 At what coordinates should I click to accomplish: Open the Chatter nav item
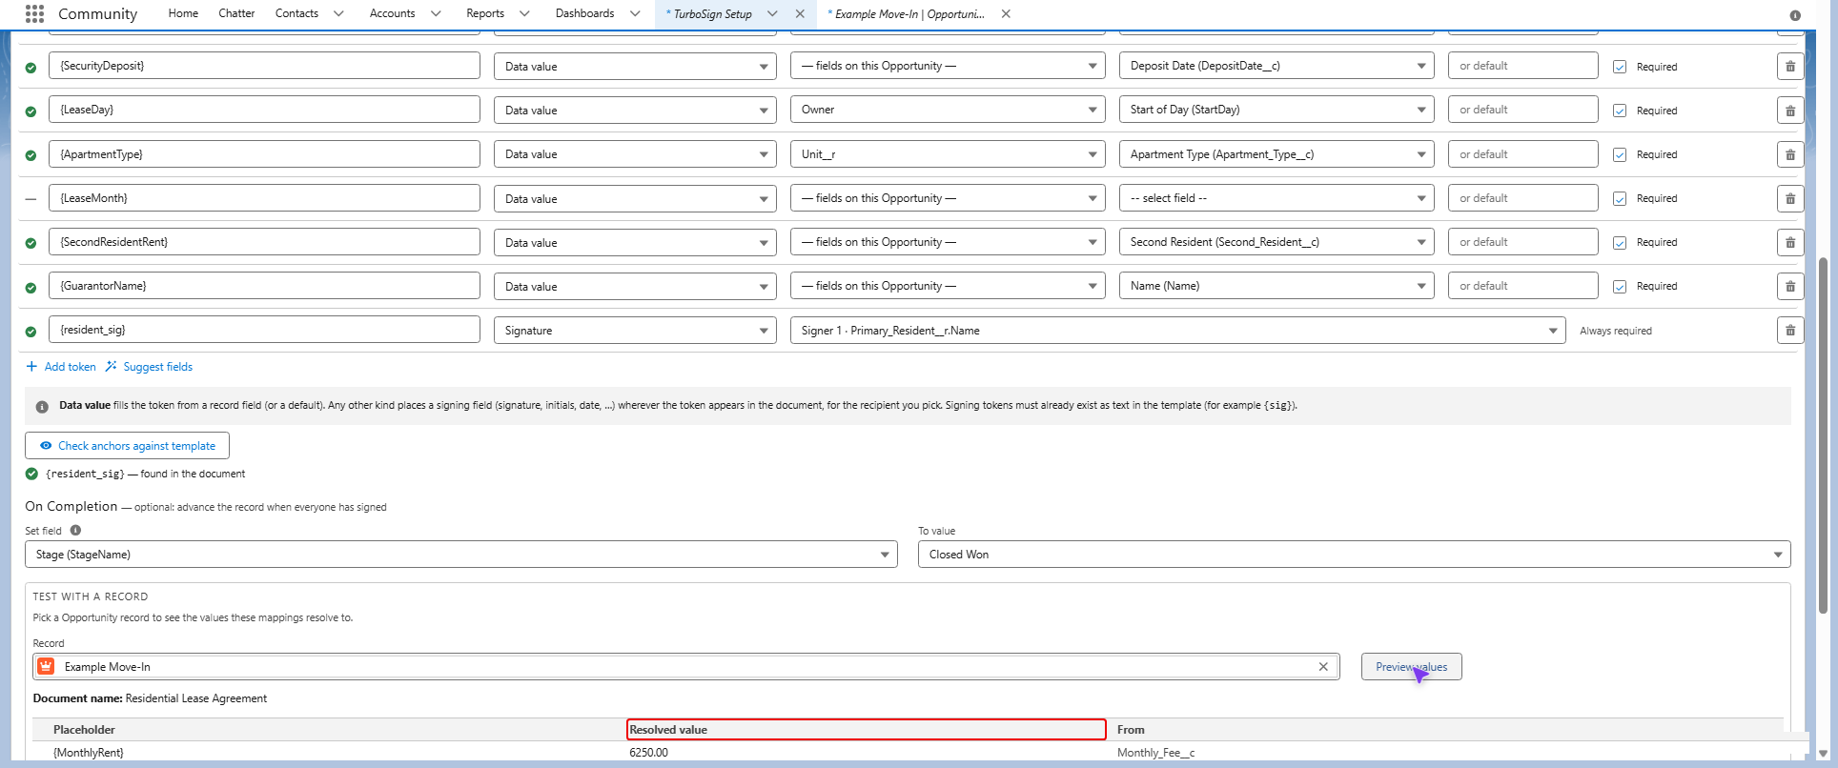(236, 13)
